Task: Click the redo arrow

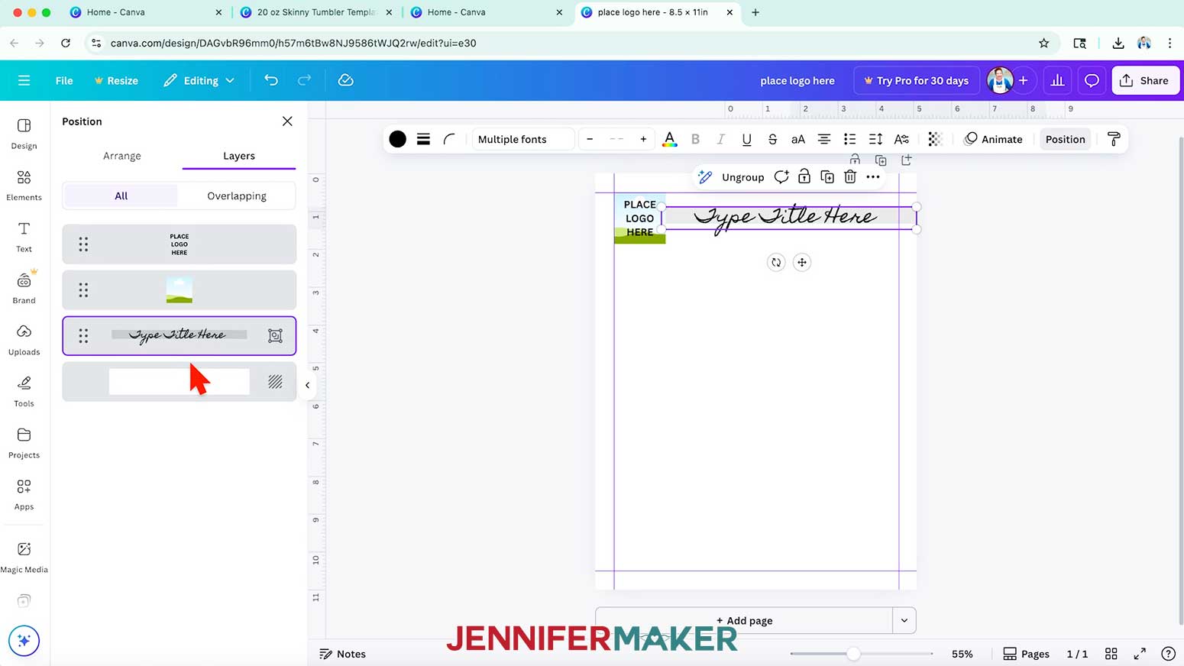Action: click(x=304, y=80)
